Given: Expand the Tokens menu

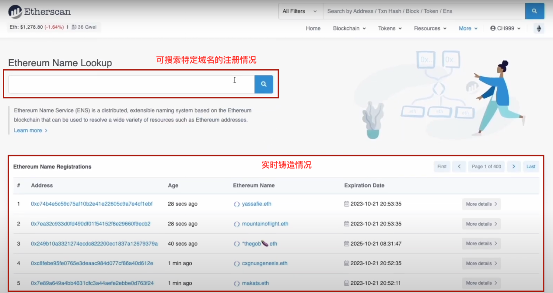Looking at the screenshot, I should point(390,28).
